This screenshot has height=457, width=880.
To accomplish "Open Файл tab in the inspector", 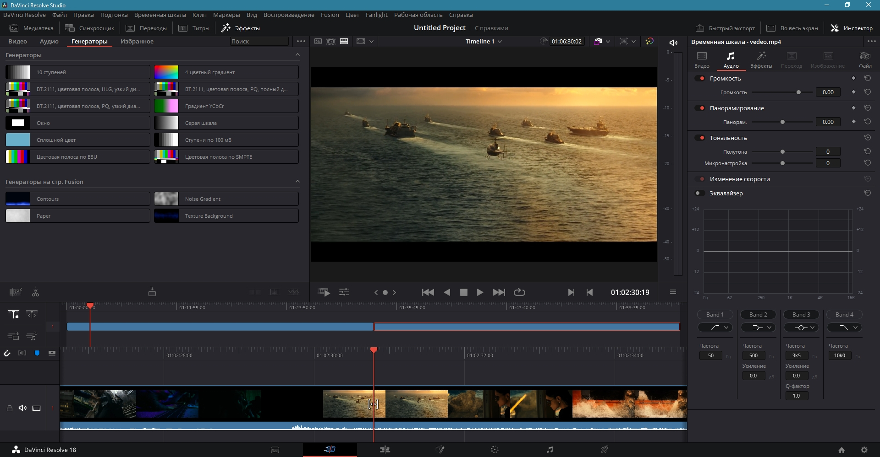I will [865, 59].
